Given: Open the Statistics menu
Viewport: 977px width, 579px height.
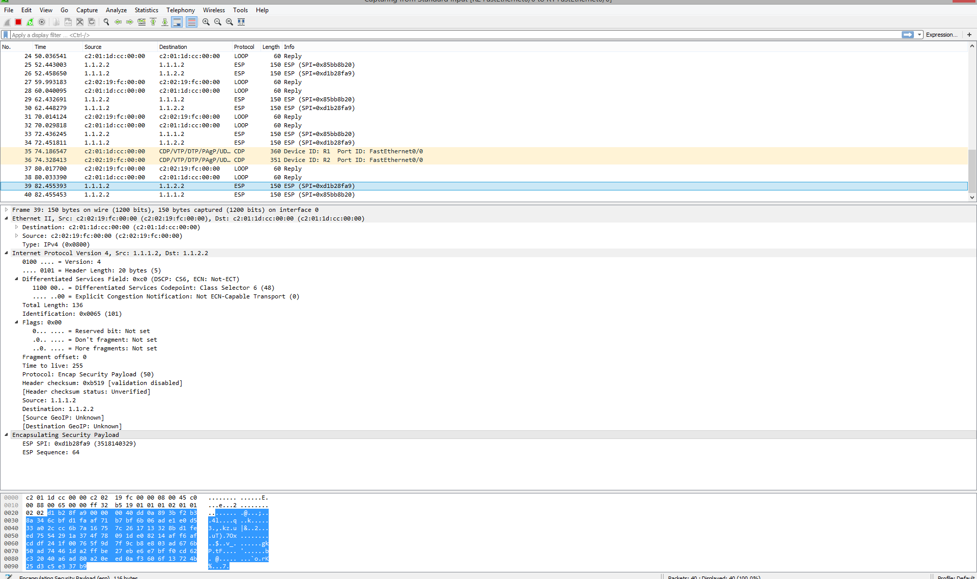Looking at the screenshot, I should [x=147, y=10].
